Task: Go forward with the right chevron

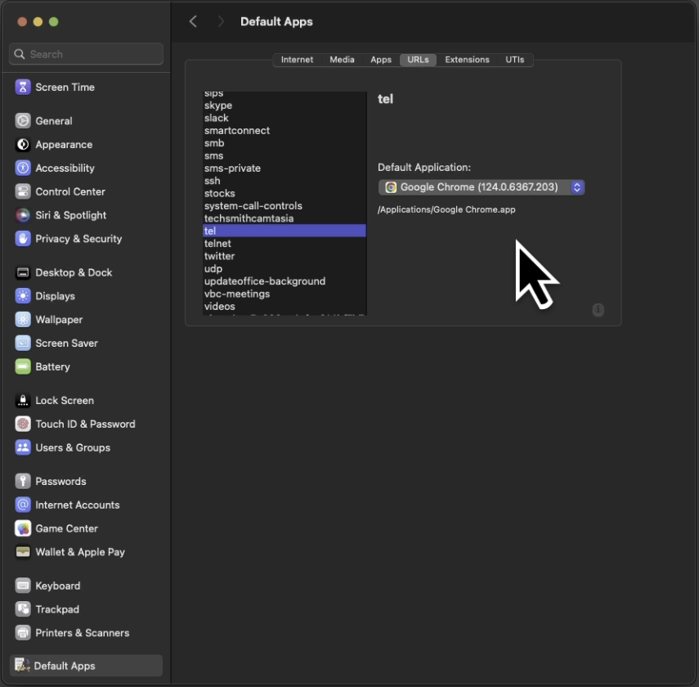Action: point(221,21)
